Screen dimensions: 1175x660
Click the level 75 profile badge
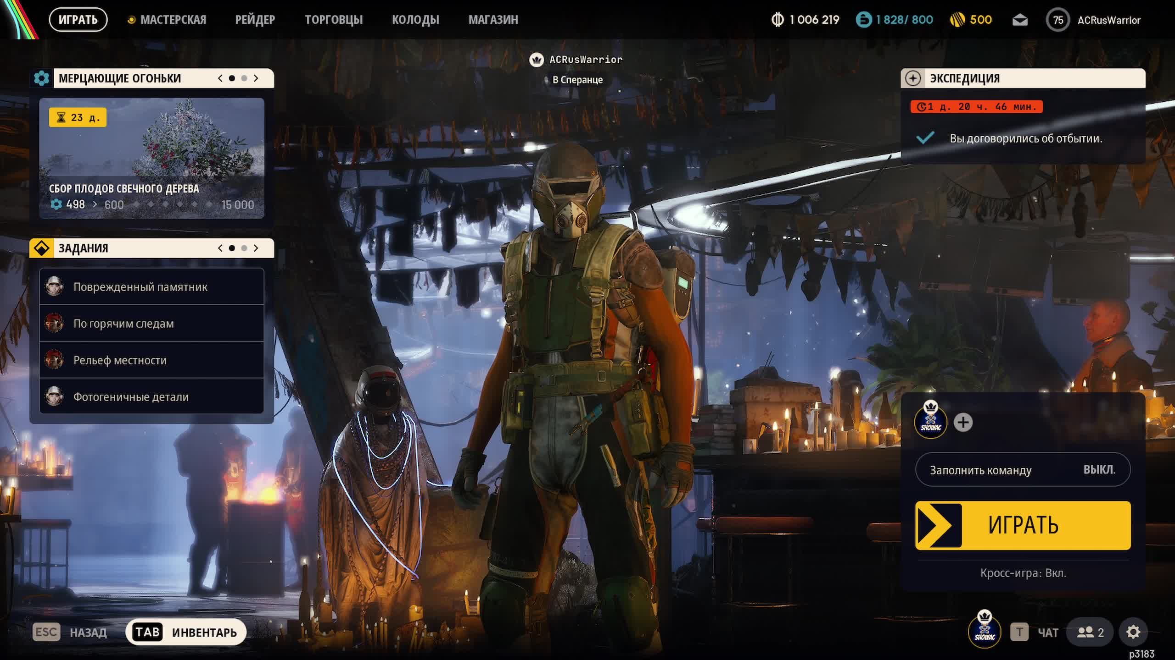[x=1058, y=20]
